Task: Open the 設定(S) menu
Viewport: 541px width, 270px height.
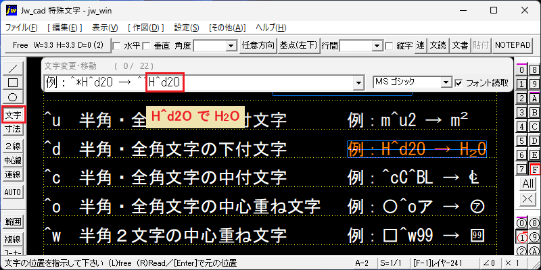Action: (x=187, y=28)
